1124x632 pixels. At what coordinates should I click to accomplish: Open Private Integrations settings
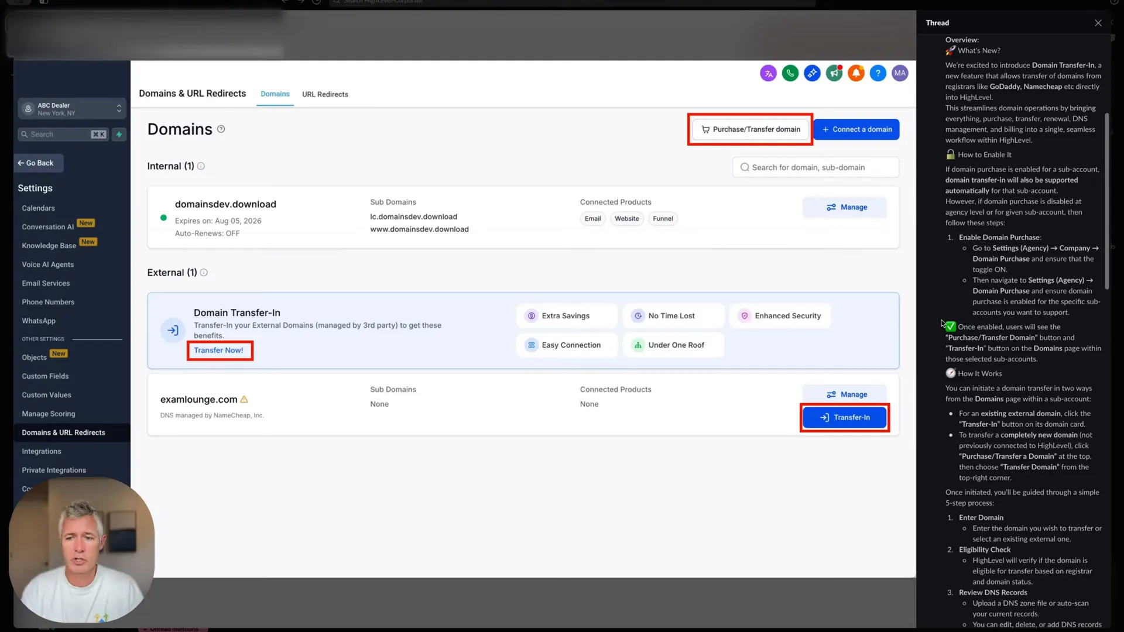(x=54, y=470)
